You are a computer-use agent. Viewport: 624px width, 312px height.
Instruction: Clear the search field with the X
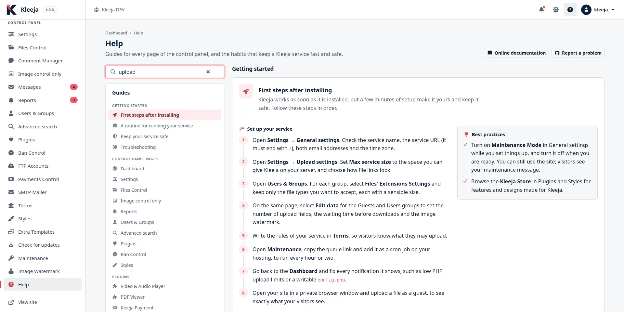click(x=208, y=72)
